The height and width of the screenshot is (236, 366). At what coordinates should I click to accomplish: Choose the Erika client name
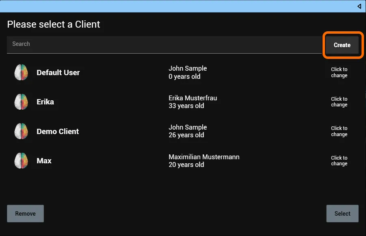[45, 102]
